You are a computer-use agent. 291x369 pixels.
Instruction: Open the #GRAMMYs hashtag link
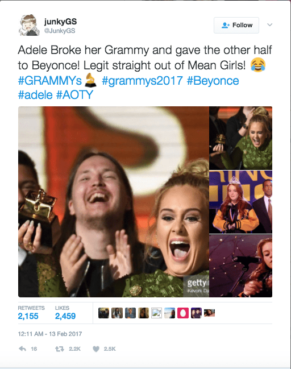[x=49, y=81]
